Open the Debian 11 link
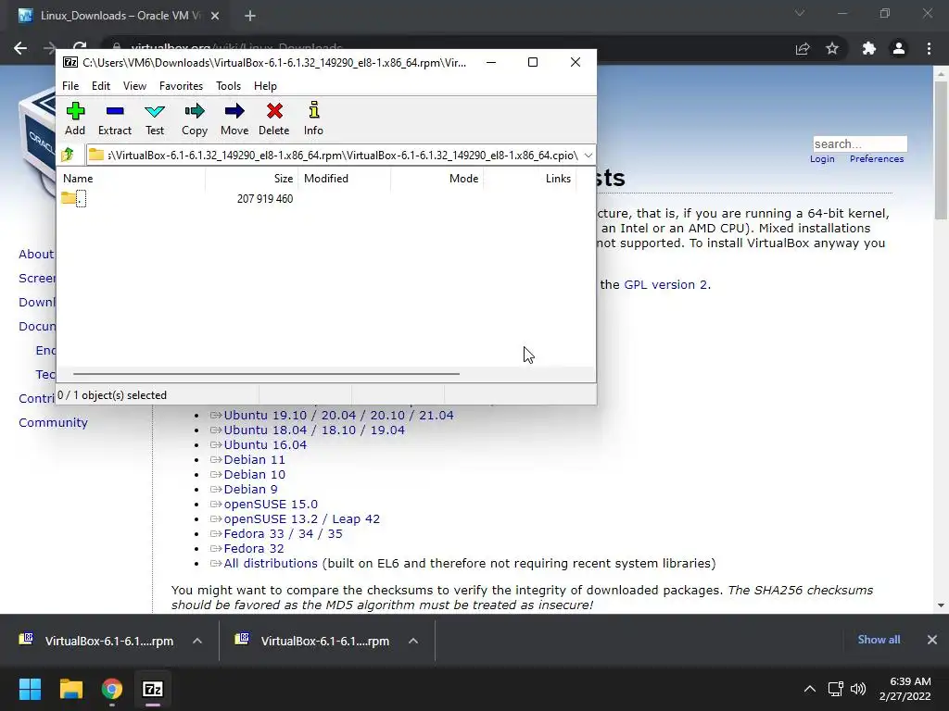949x711 pixels. (x=254, y=460)
